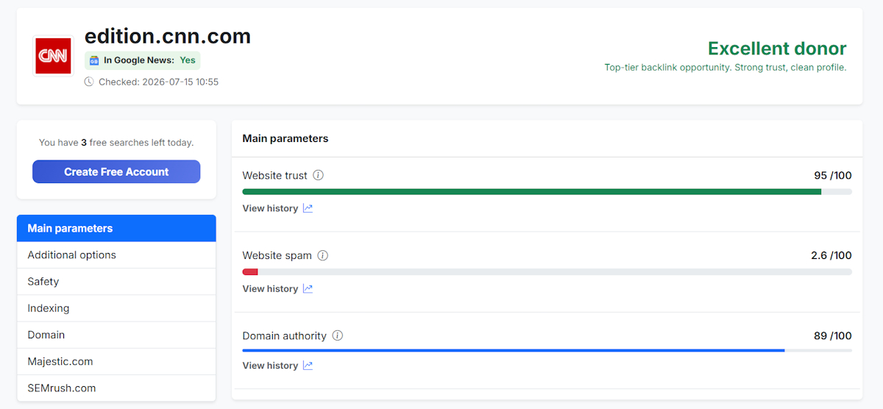Click the Website trust progress bar
This screenshot has height=409, width=883.
coord(547,191)
